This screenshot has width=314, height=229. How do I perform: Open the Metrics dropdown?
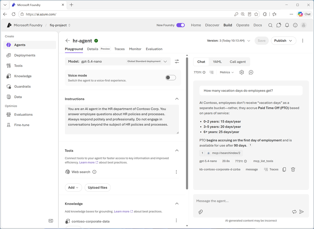[x=227, y=72]
